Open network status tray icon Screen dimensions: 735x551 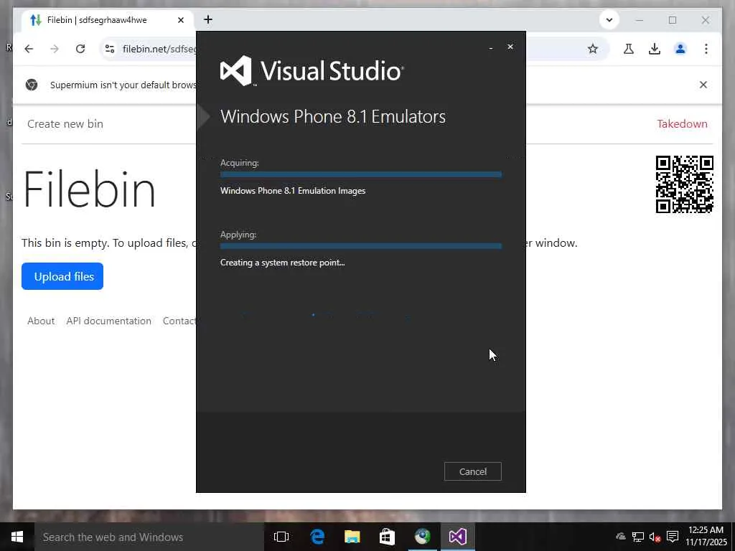coord(638,537)
